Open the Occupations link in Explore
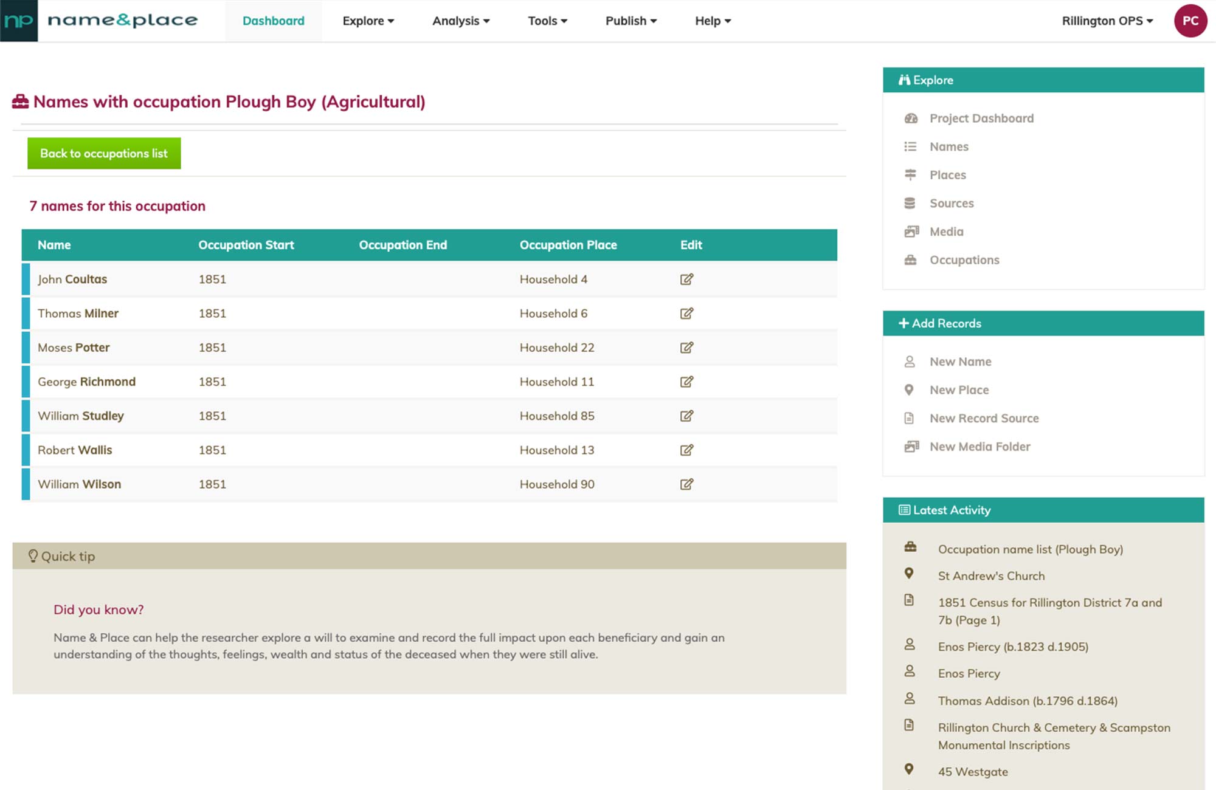The image size is (1216, 790). pos(964,259)
